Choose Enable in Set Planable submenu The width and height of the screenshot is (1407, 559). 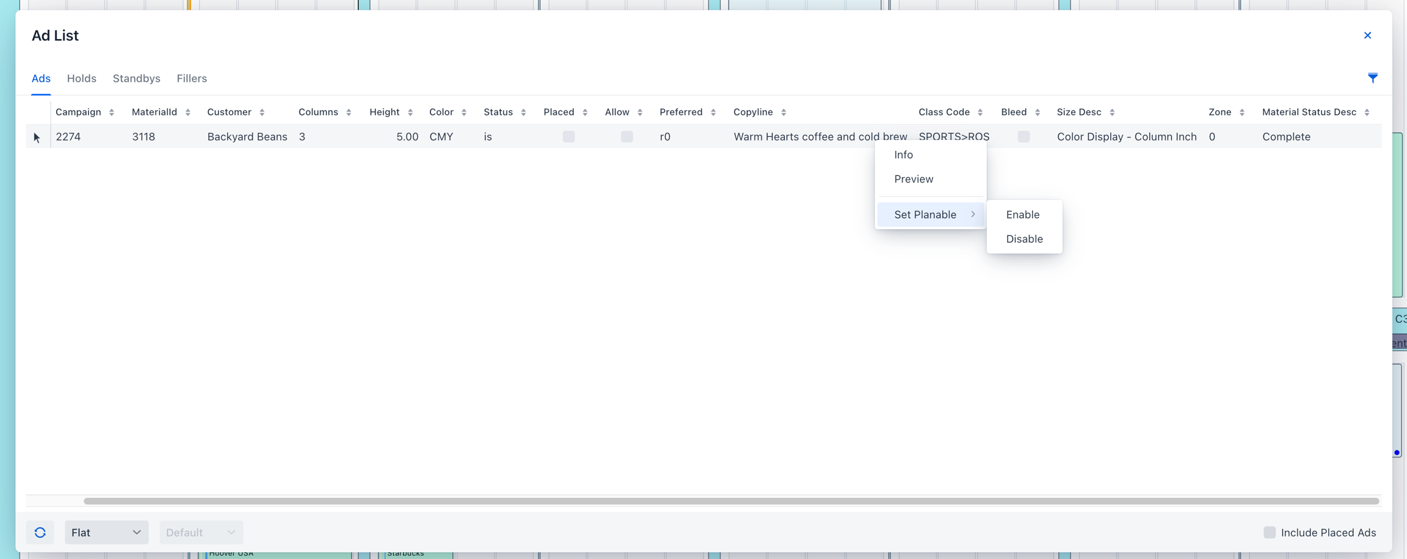pos(1022,214)
